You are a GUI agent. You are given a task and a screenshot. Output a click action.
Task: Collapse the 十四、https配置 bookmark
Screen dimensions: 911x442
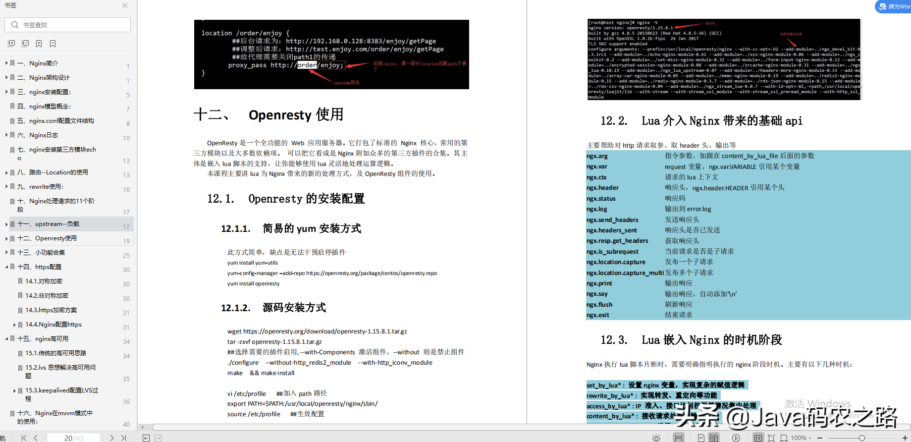[x=6, y=267]
